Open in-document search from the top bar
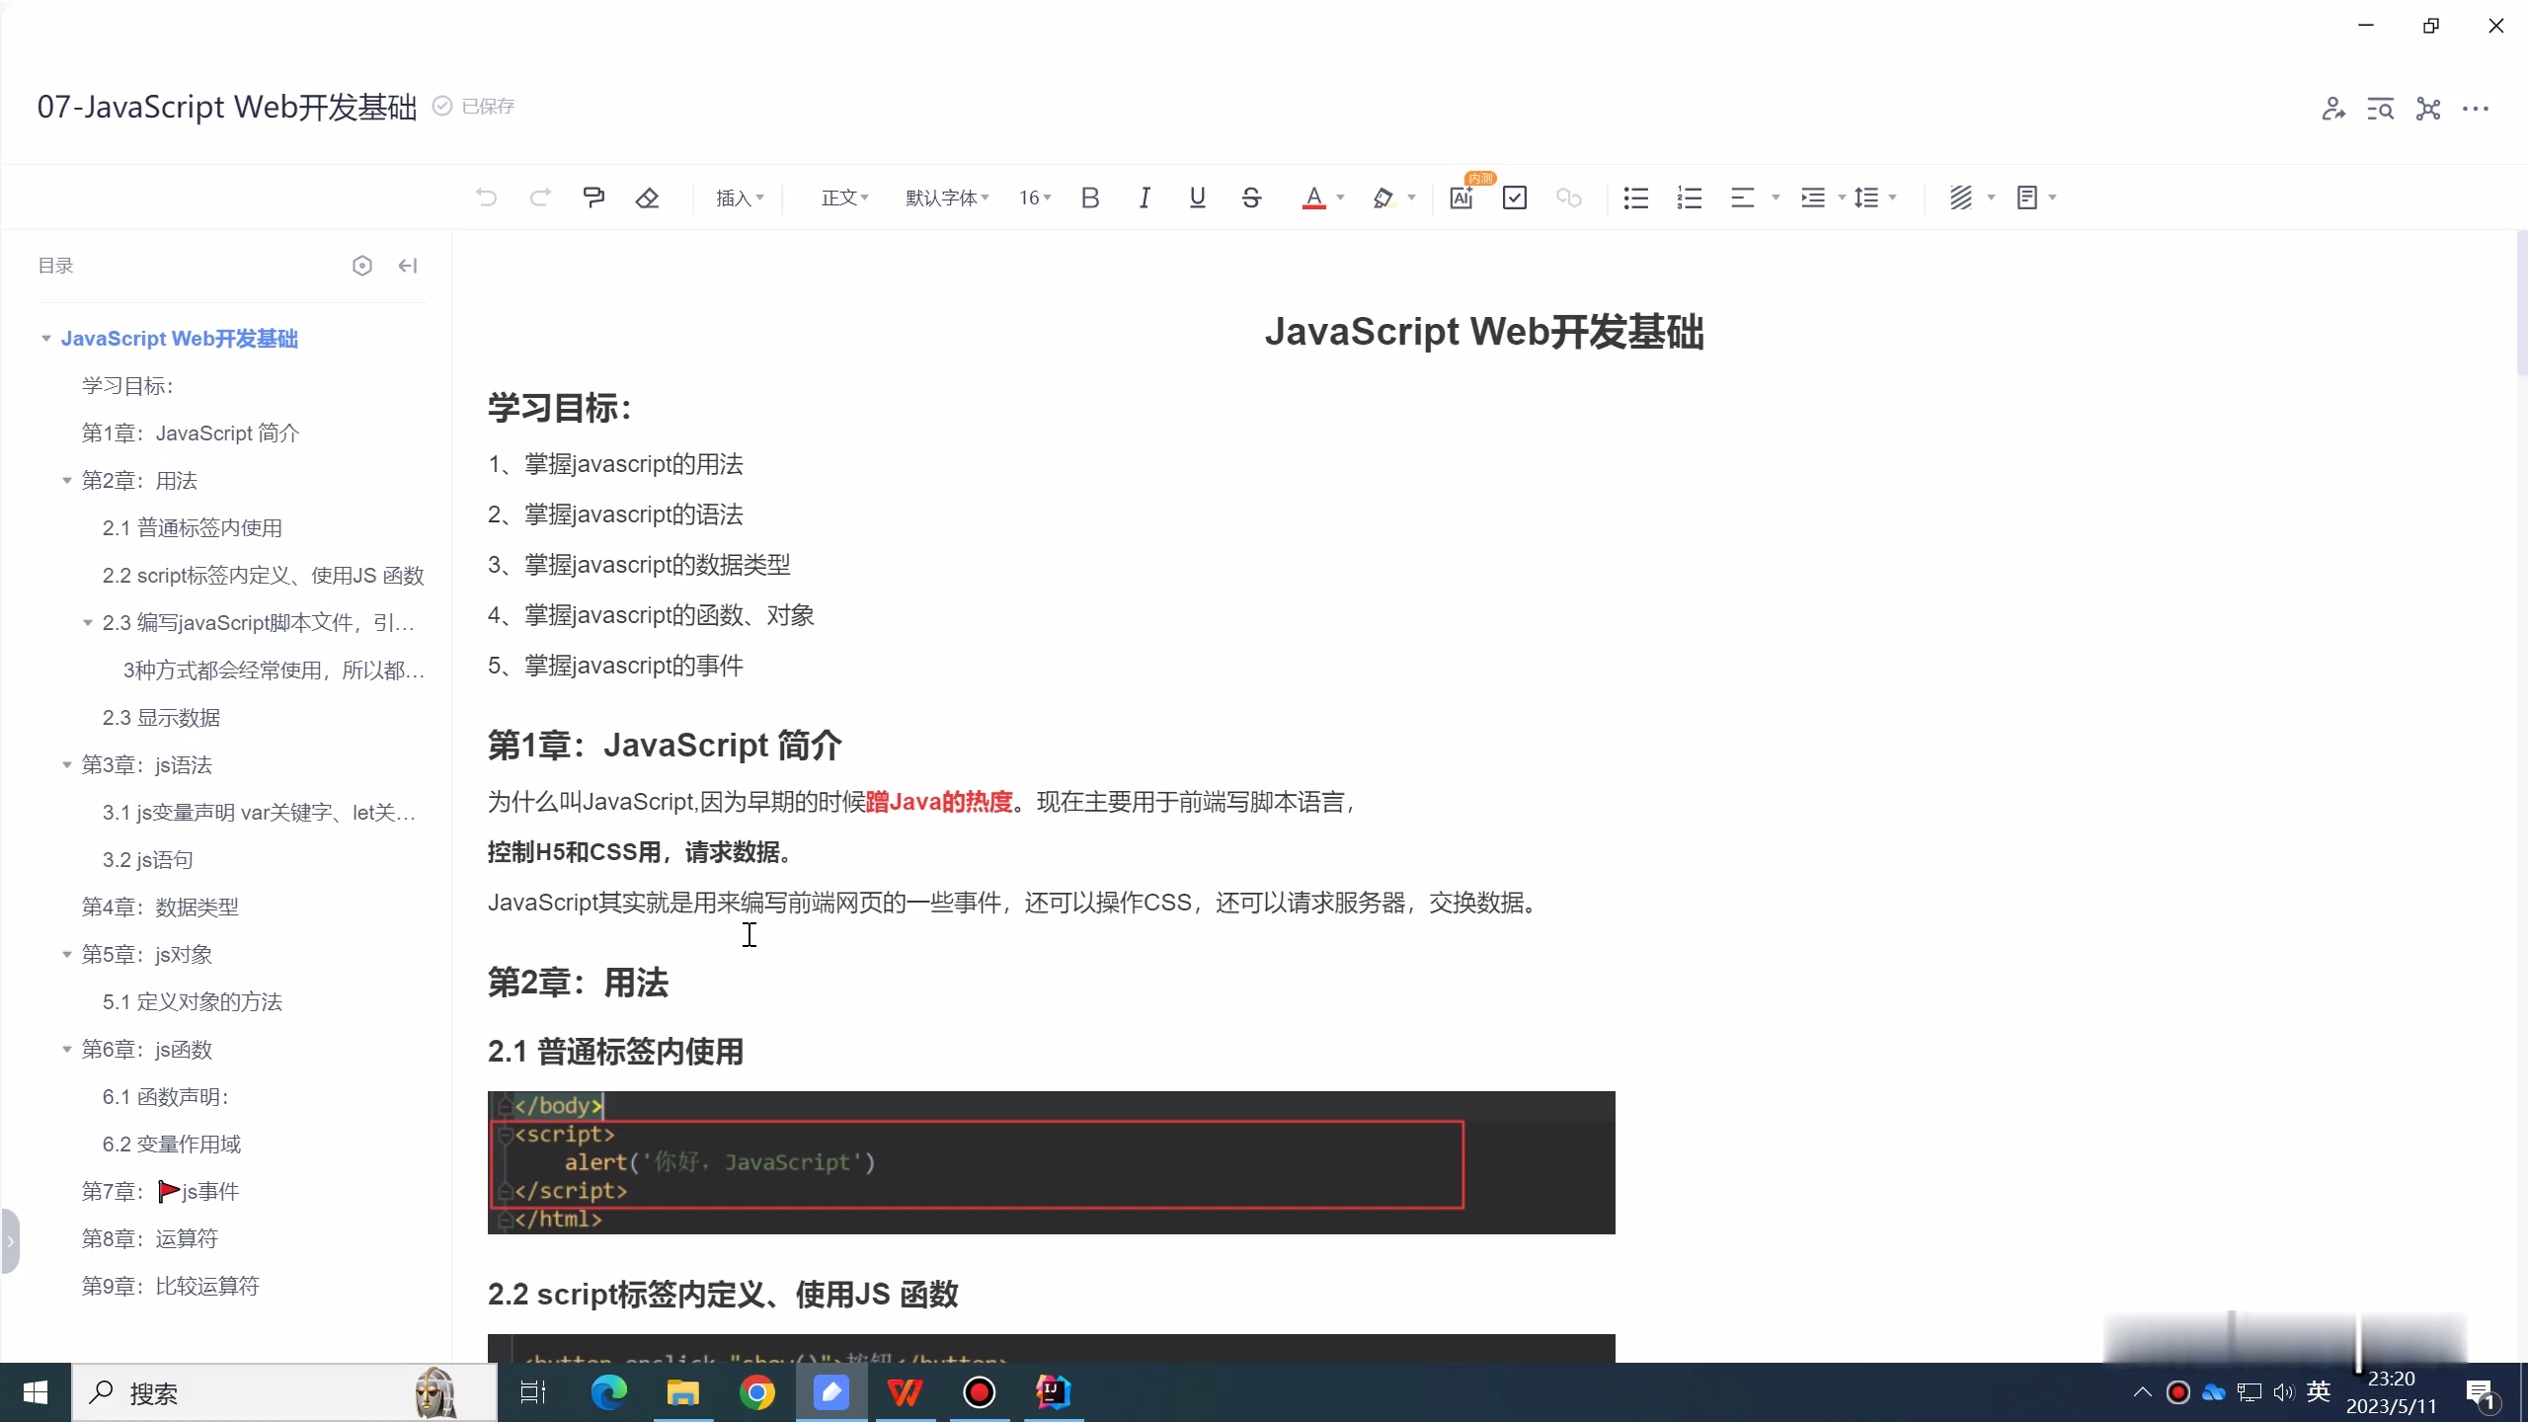The height and width of the screenshot is (1422, 2528). tap(2381, 110)
